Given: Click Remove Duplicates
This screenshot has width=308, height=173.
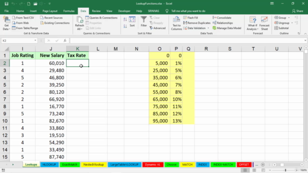Looking at the screenshot, I should [x=197, y=23].
